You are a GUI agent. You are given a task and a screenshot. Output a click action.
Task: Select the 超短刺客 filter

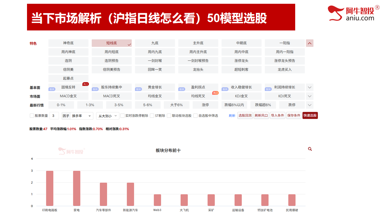[x=241, y=69]
